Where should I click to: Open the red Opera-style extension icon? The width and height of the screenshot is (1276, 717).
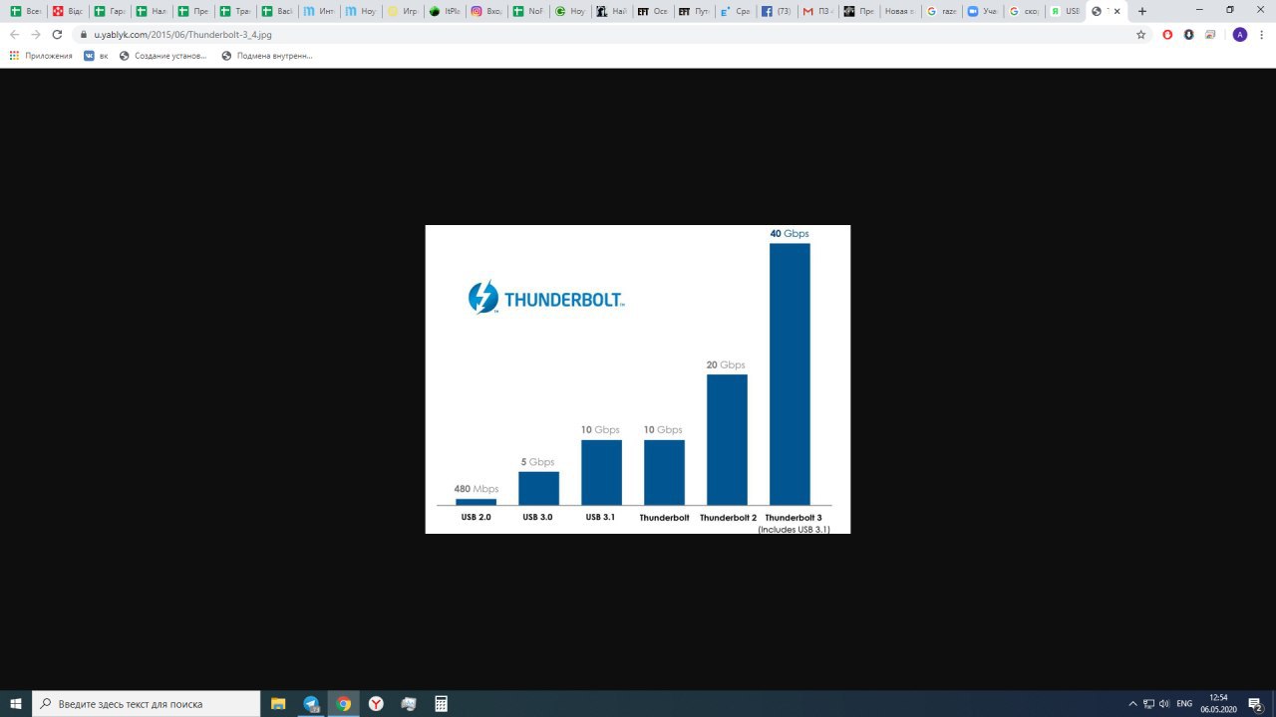[x=1168, y=34]
